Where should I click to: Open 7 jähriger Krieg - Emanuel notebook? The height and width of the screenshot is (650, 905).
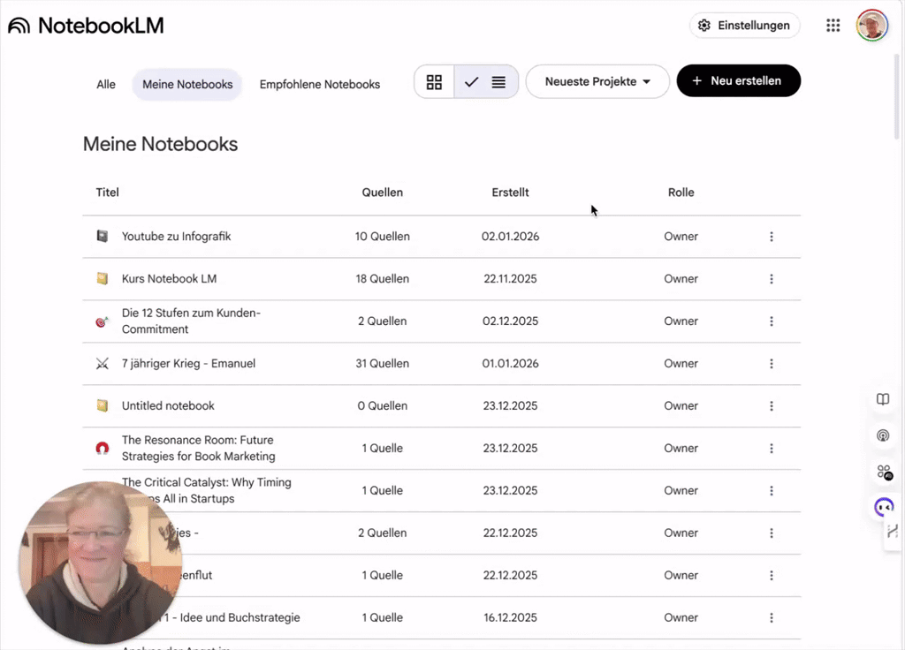click(188, 363)
